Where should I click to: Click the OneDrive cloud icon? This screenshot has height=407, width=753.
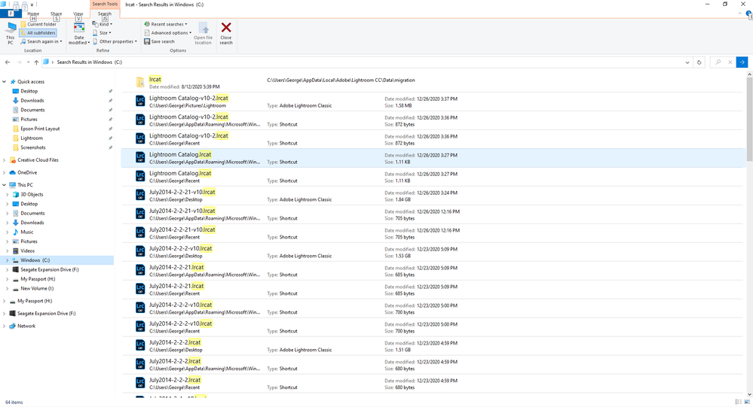[13, 172]
